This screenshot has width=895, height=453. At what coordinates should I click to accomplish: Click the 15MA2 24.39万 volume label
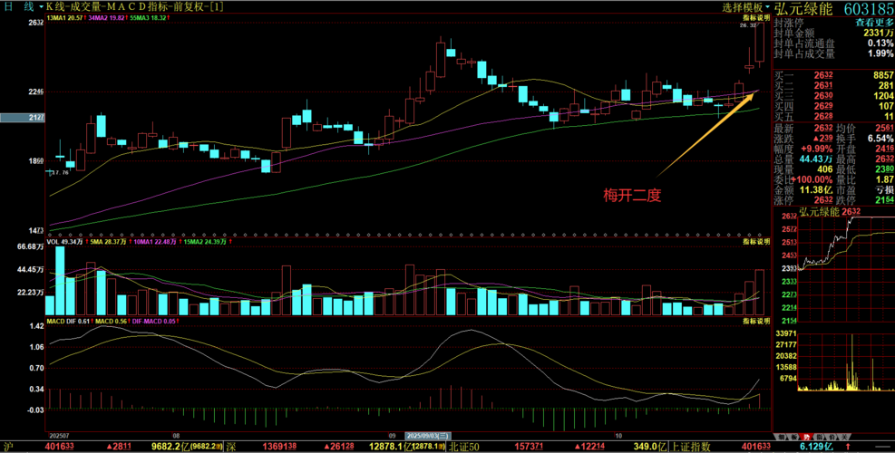[x=204, y=242]
